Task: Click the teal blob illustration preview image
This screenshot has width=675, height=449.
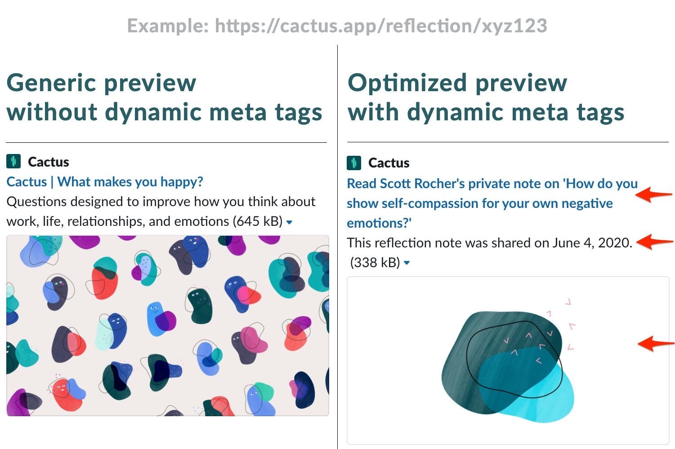Action: [x=508, y=361]
